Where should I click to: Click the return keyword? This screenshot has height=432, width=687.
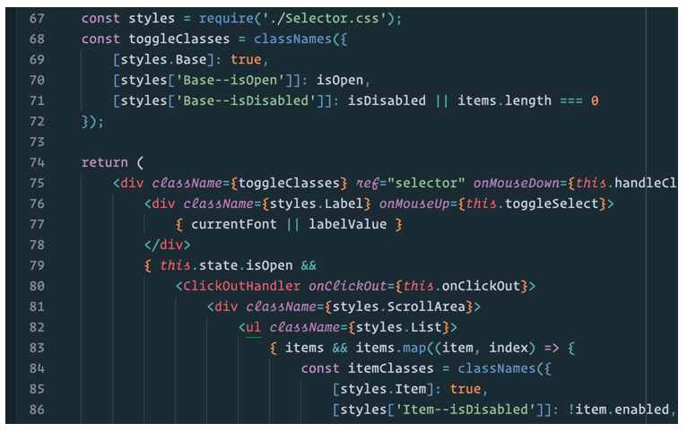tap(104, 162)
